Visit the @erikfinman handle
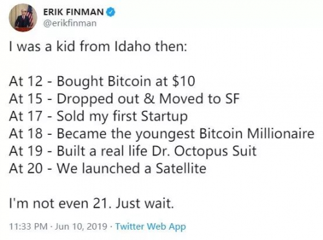This screenshot has height=240, width=323. point(70,23)
